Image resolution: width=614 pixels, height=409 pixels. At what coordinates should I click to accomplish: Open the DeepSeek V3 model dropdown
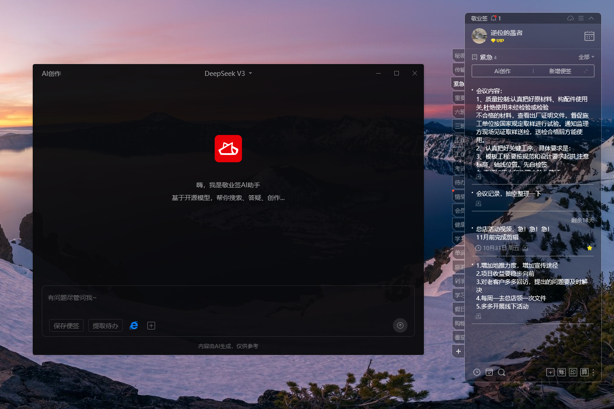coord(228,74)
